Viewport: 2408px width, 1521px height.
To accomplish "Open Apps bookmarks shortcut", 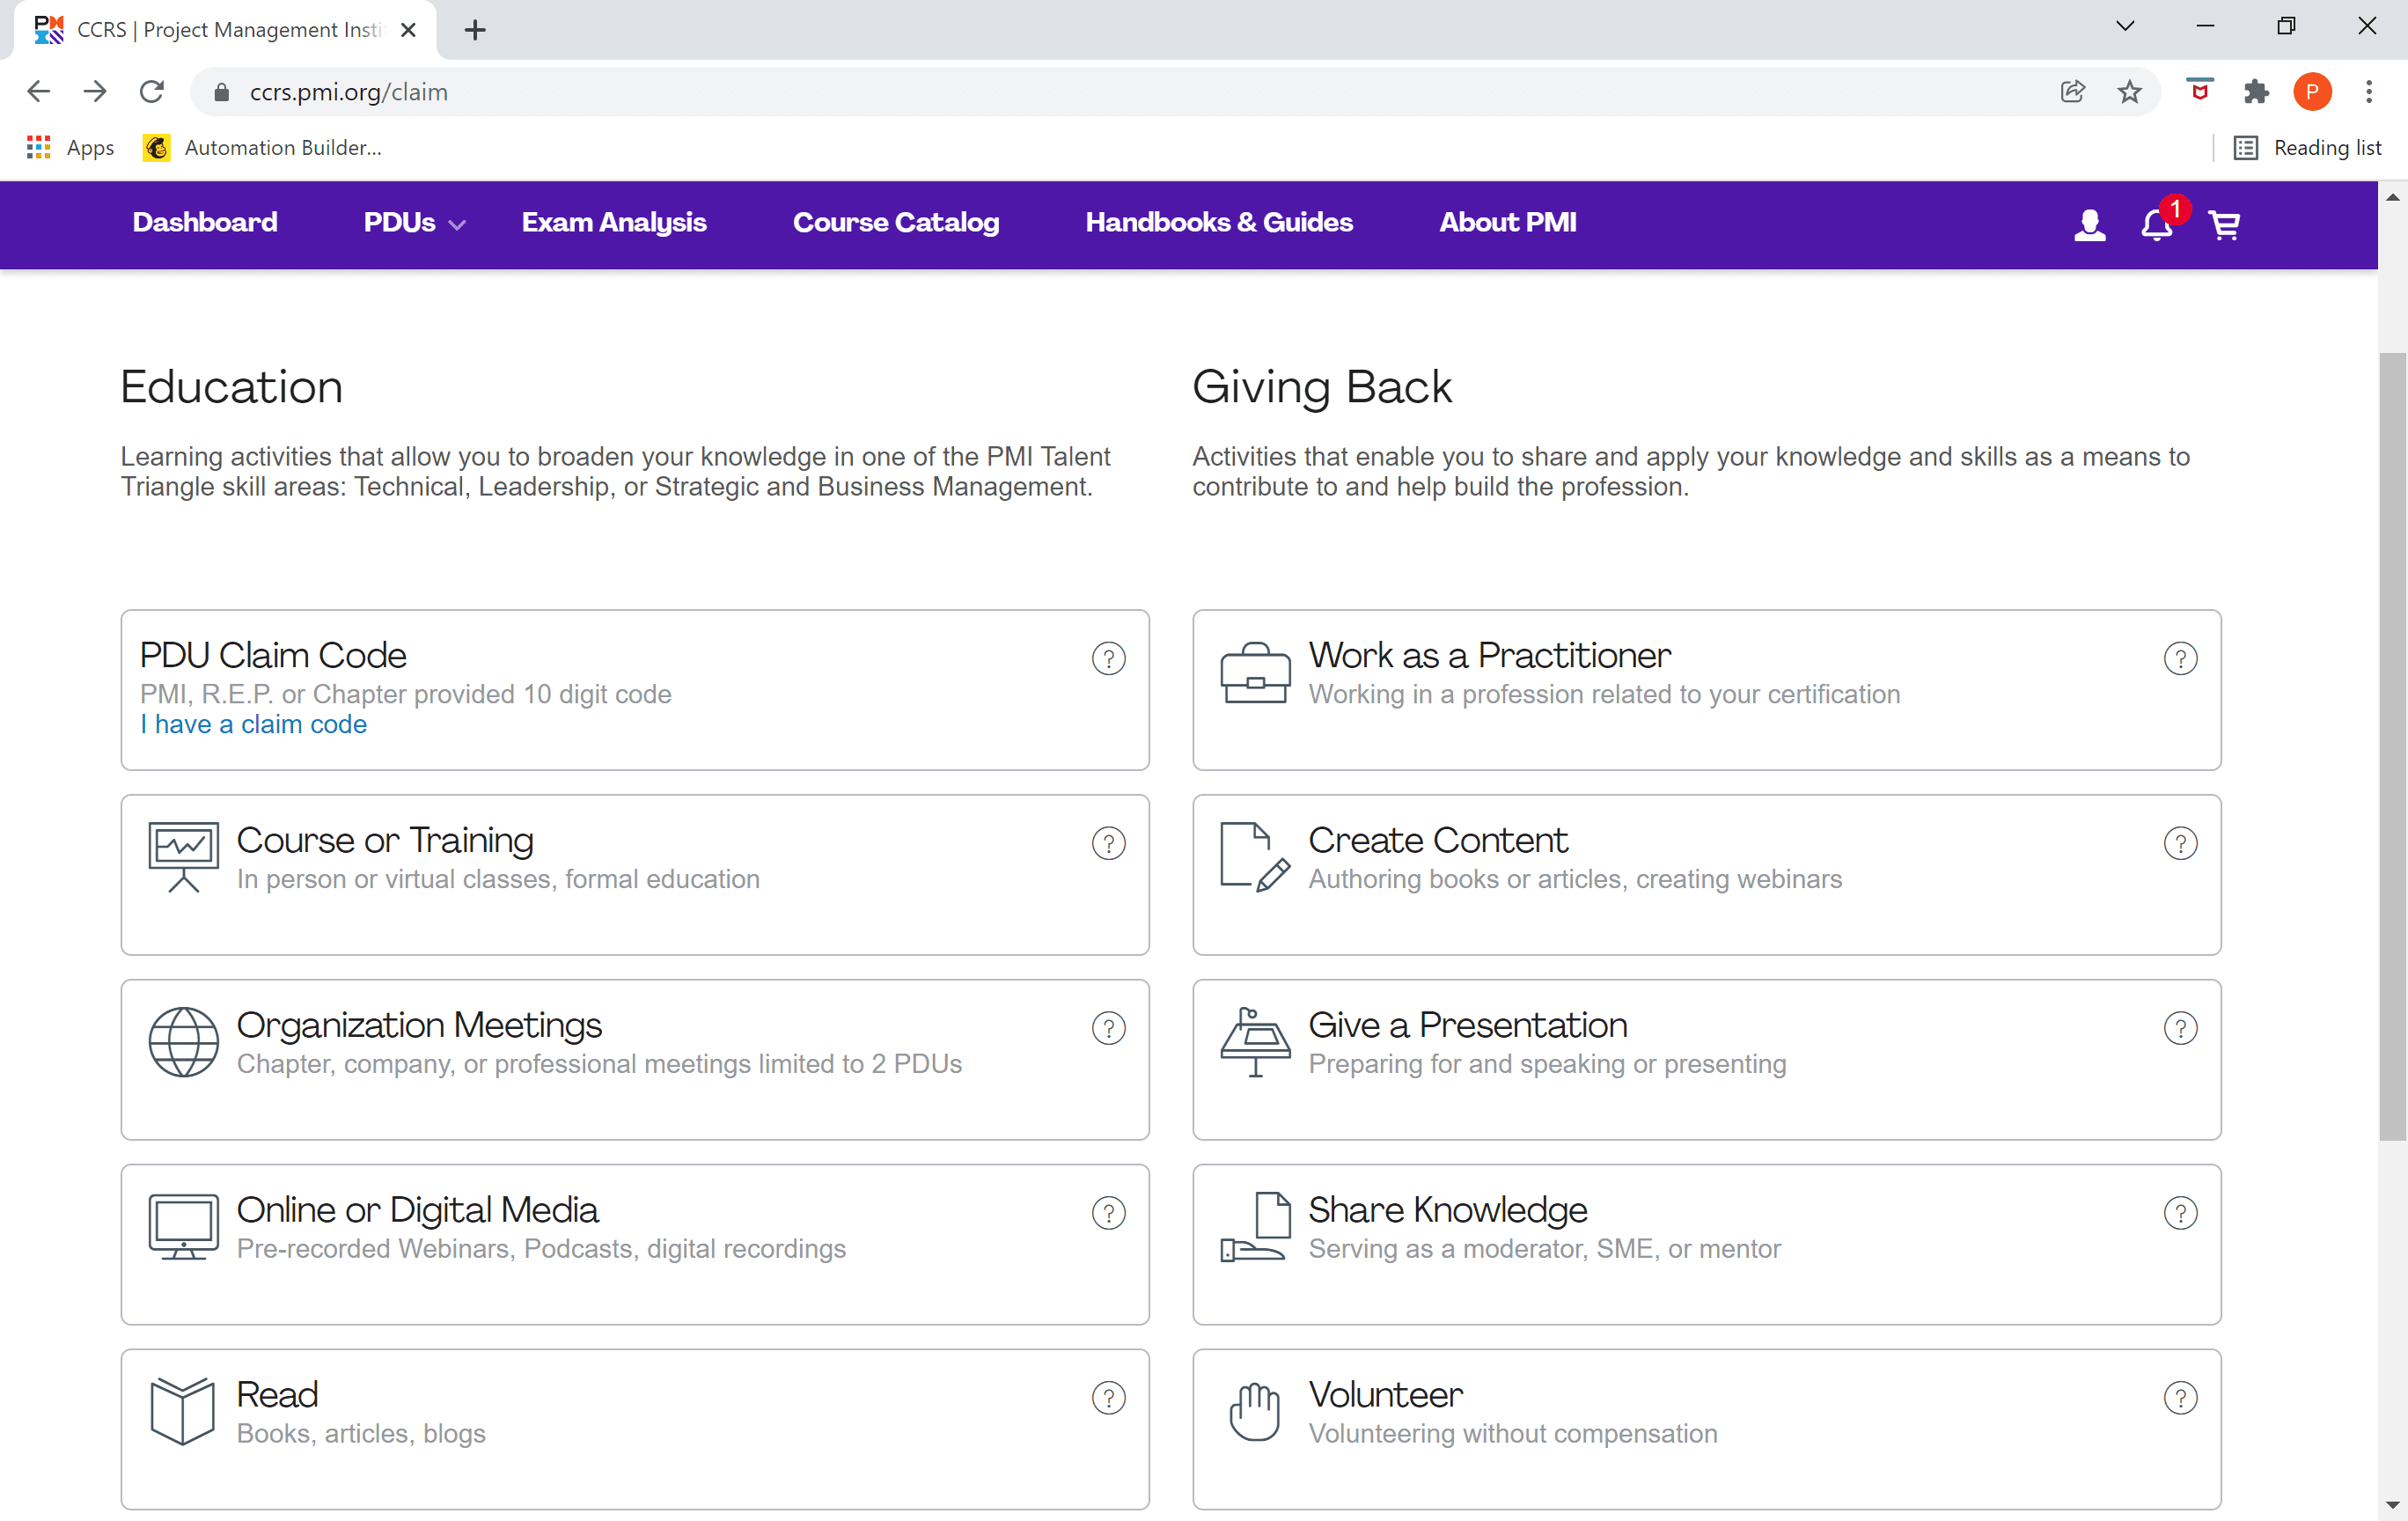I will coord(70,148).
